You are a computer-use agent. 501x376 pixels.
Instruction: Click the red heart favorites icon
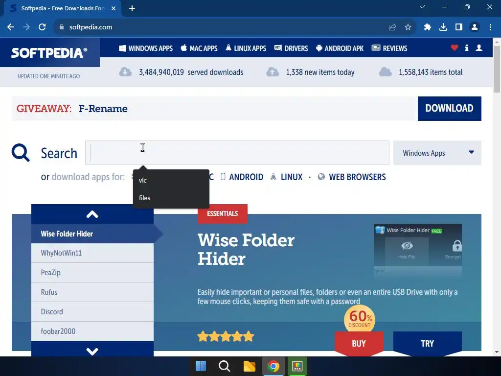[x=455, y=48]
